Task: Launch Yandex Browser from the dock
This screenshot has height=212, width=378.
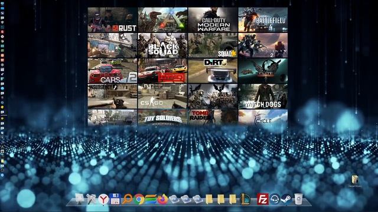Action: point(103,199)
